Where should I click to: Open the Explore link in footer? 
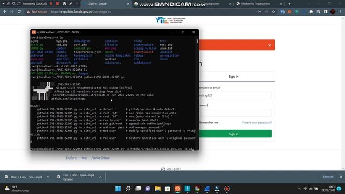(x=71, y=158)
